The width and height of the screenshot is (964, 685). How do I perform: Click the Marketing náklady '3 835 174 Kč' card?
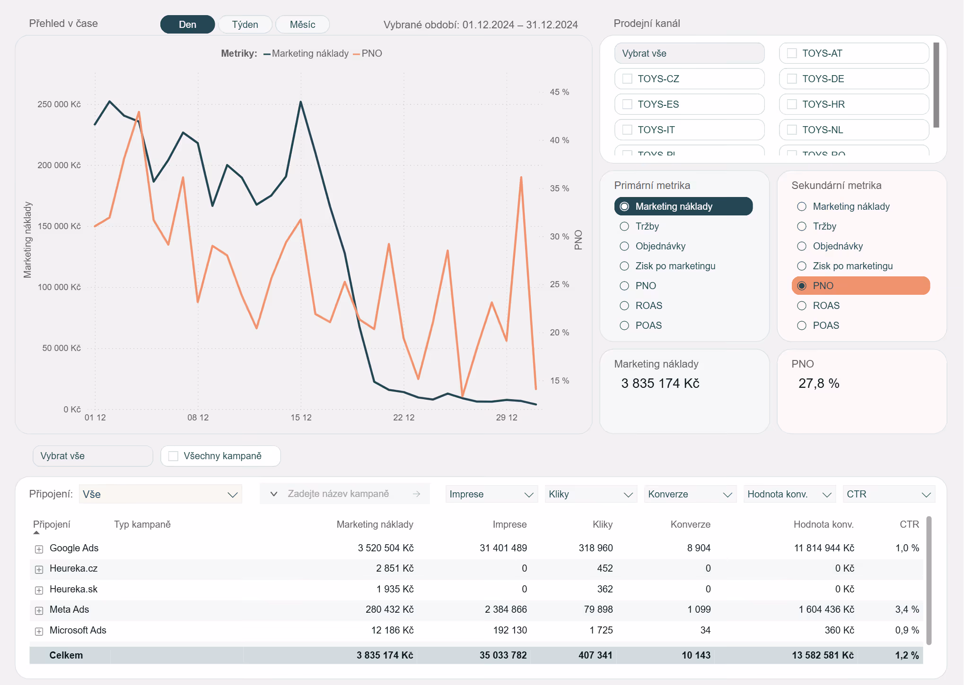[x=684, y=391]
